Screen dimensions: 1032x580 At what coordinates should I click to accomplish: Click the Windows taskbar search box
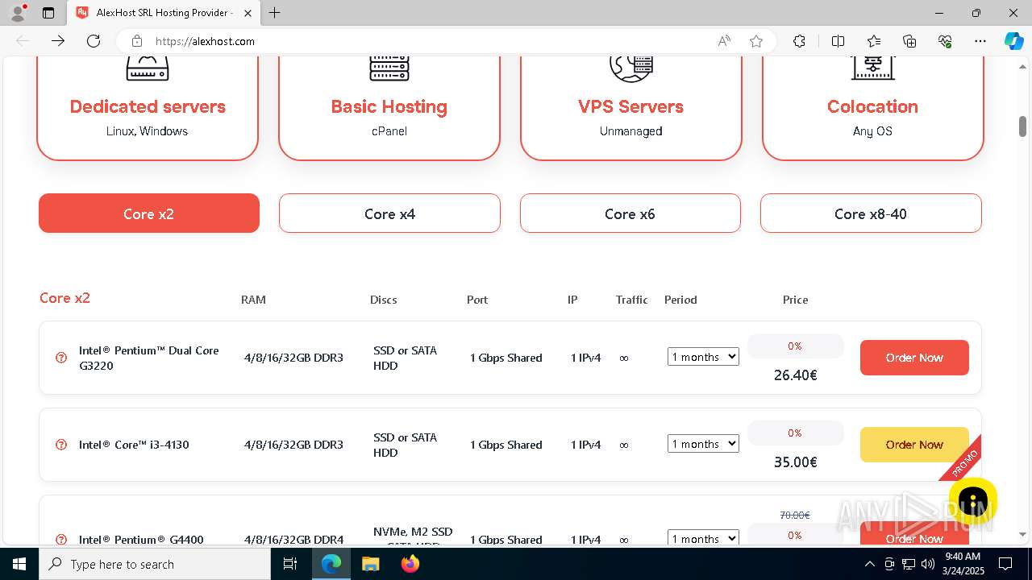pyautogui.click(x=155, y=564)
